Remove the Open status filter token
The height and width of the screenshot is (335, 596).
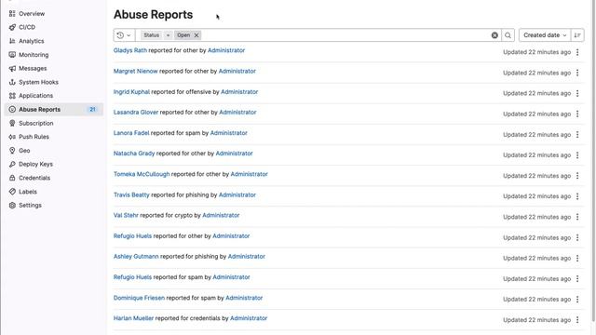[x=196, y=35]
